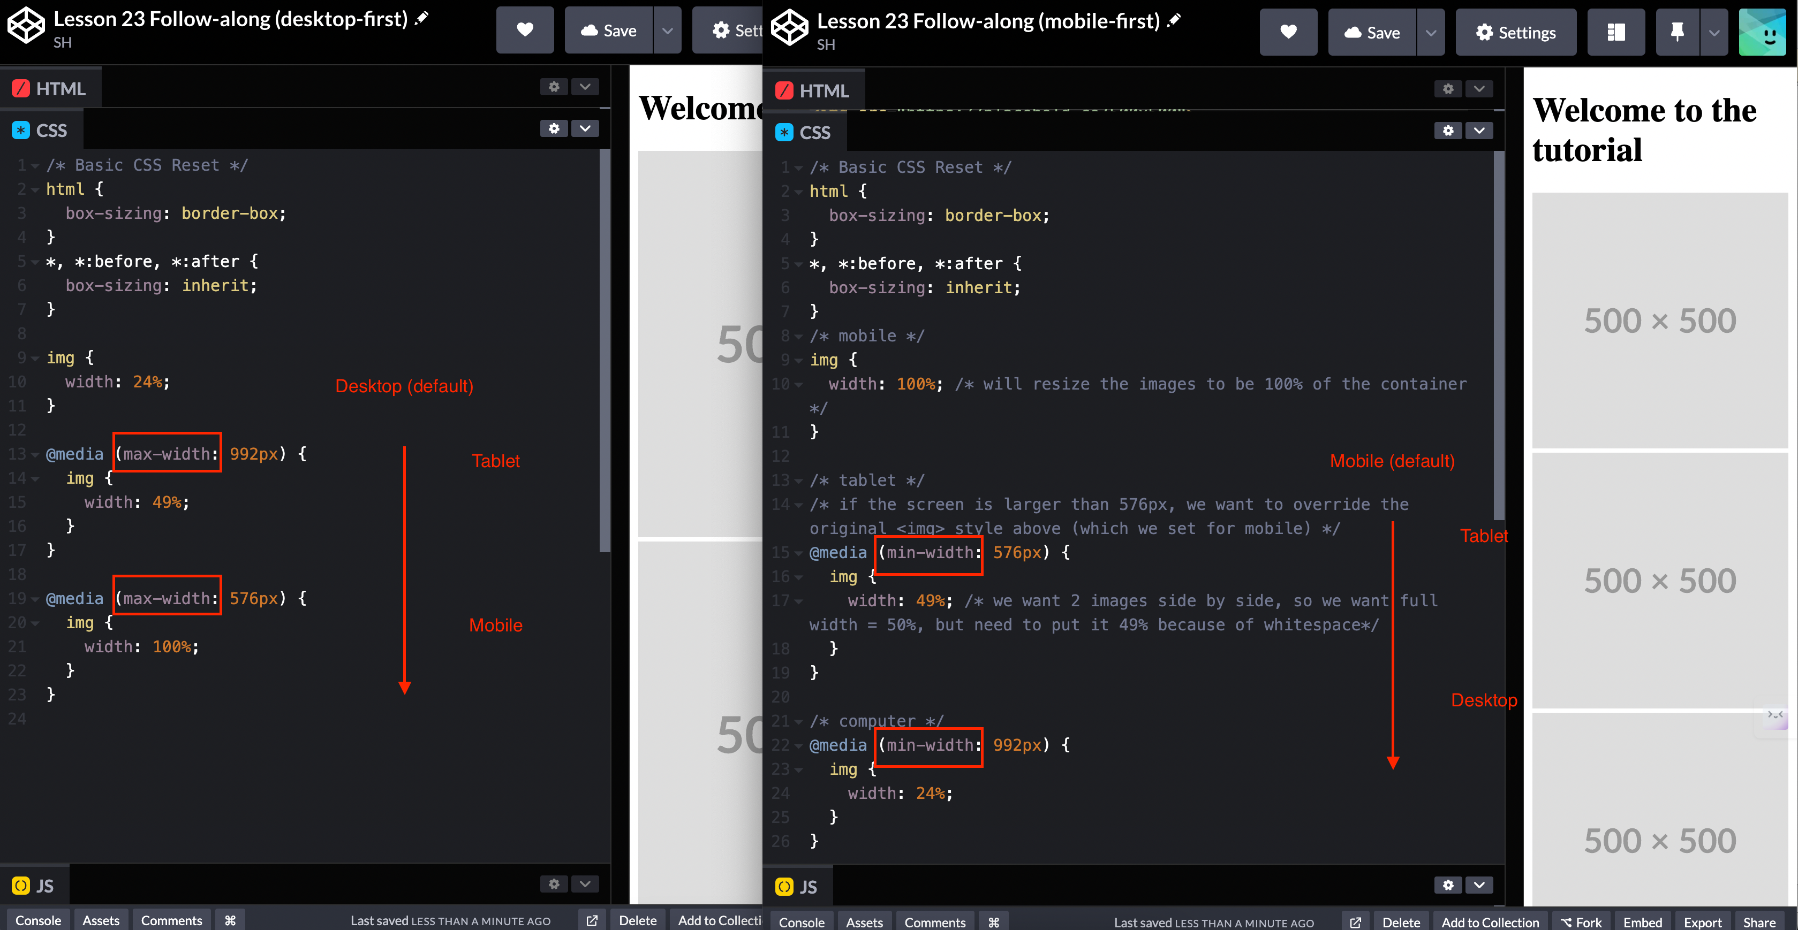
Task: Delete the mobile-first pen
Action: pos(1402,921)
